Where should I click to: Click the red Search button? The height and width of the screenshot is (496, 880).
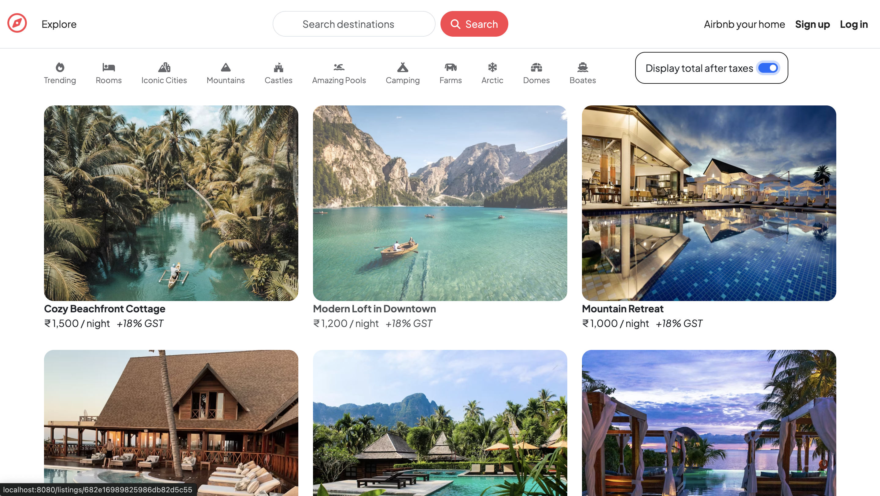tap(474, 24)
